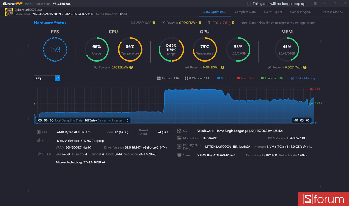Click the red max point on FPS chart

click(192, 89)
